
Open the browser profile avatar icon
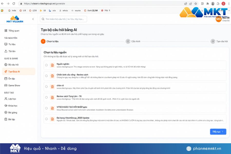(x=213, y=4)
